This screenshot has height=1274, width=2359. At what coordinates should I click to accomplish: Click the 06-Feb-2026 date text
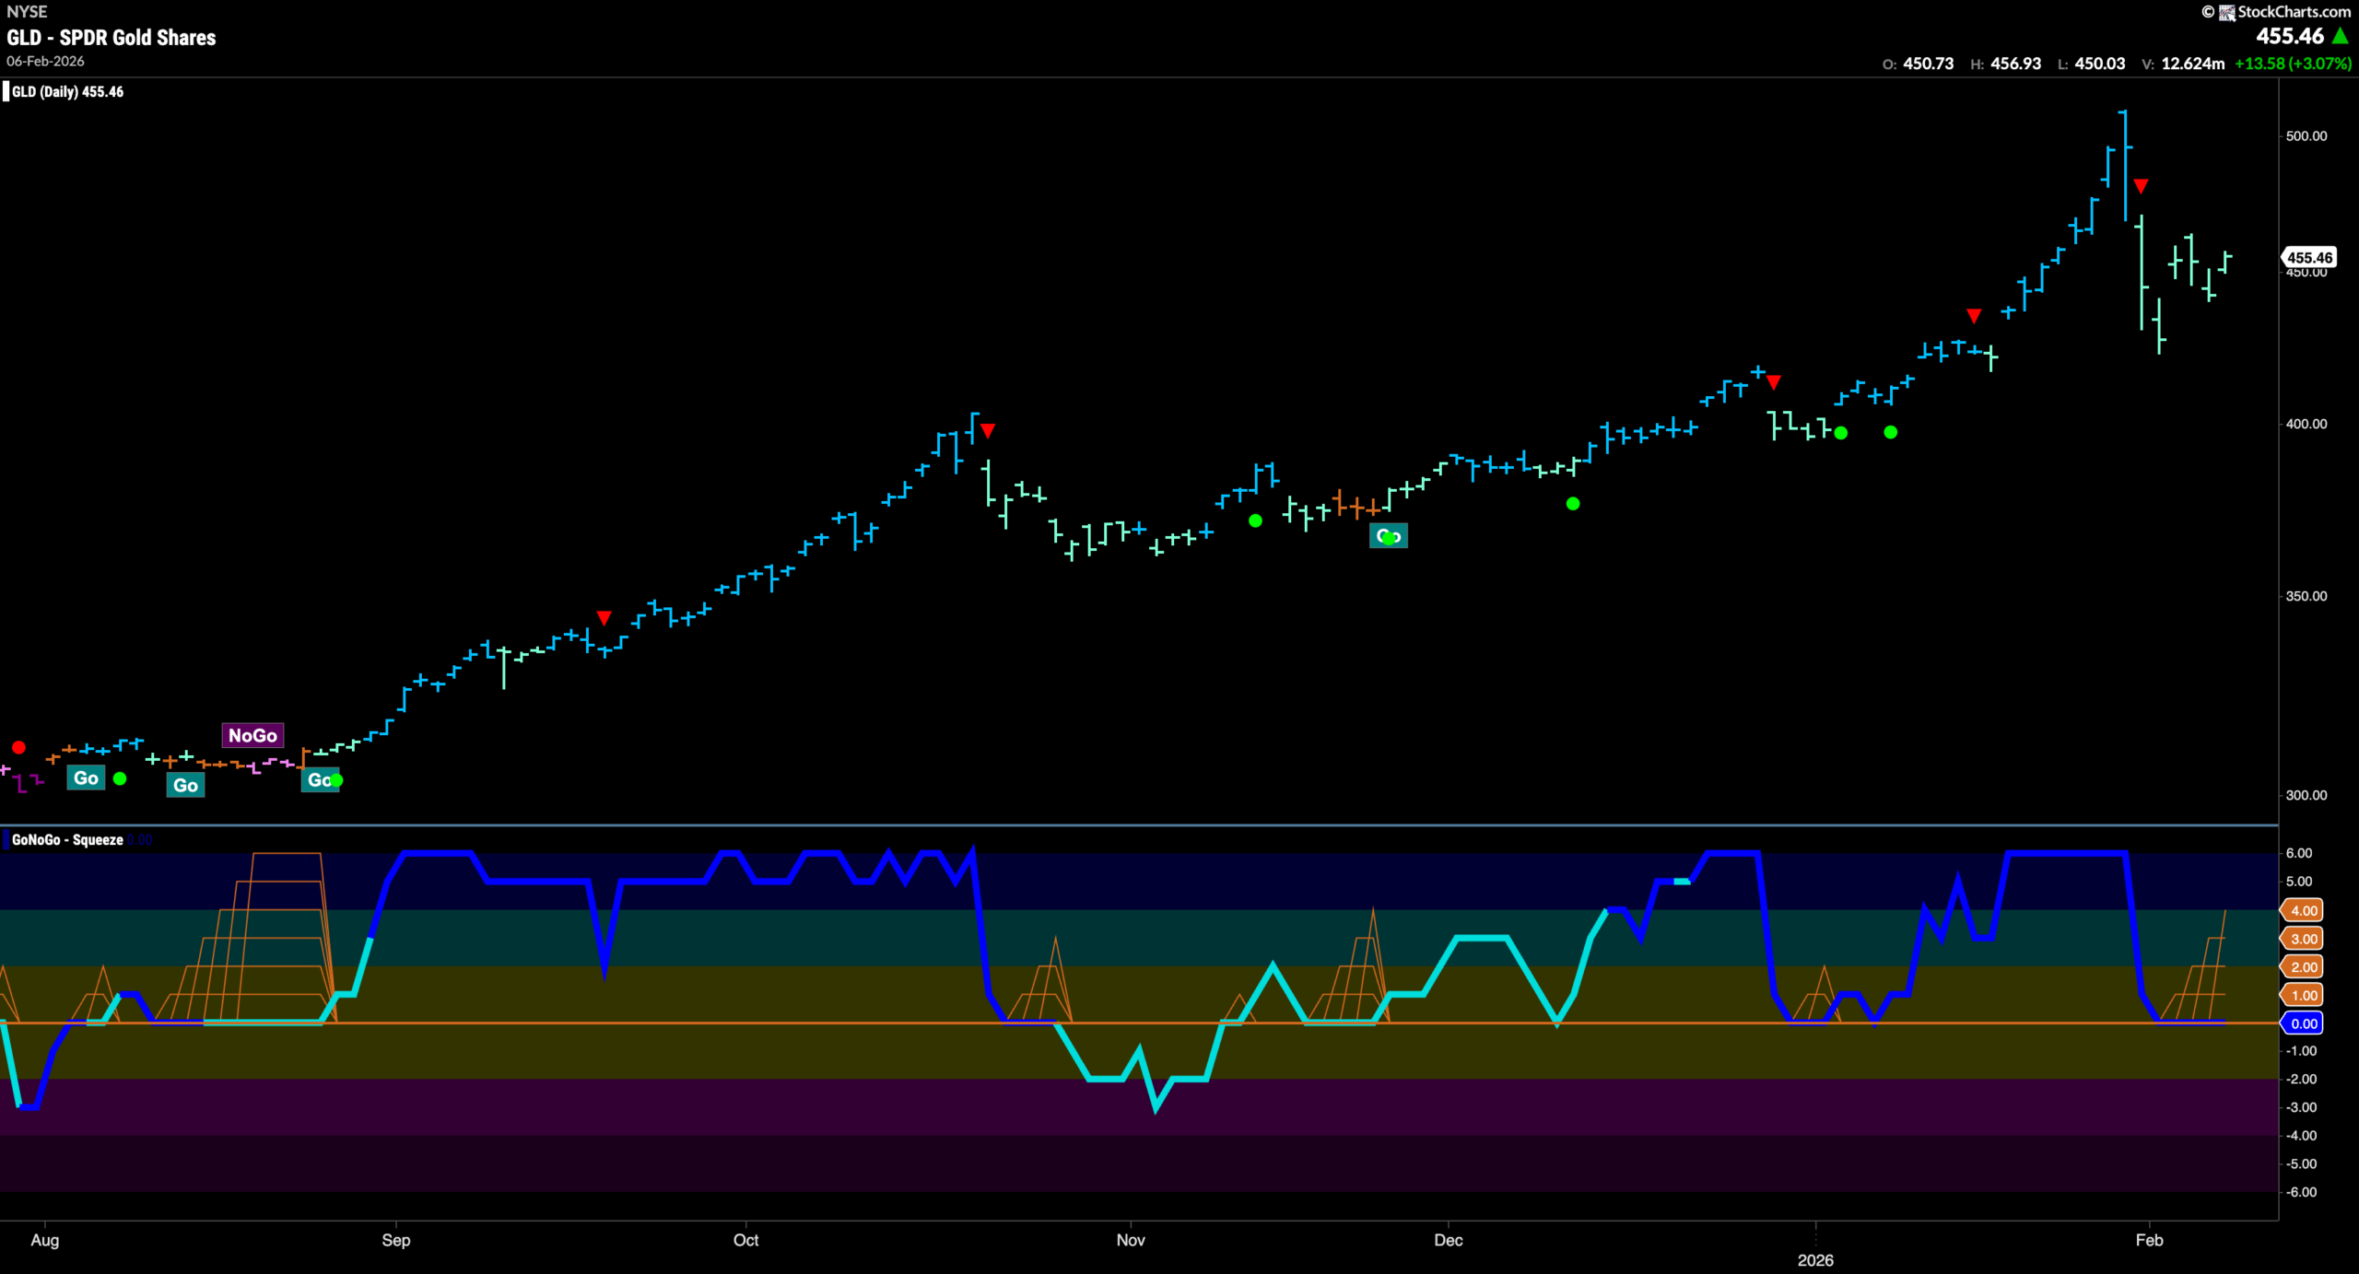[45, 61]
